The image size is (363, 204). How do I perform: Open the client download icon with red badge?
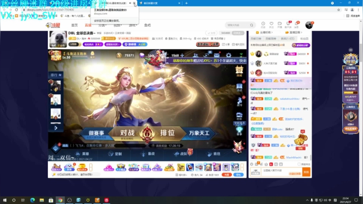click(x=288, y=24)
